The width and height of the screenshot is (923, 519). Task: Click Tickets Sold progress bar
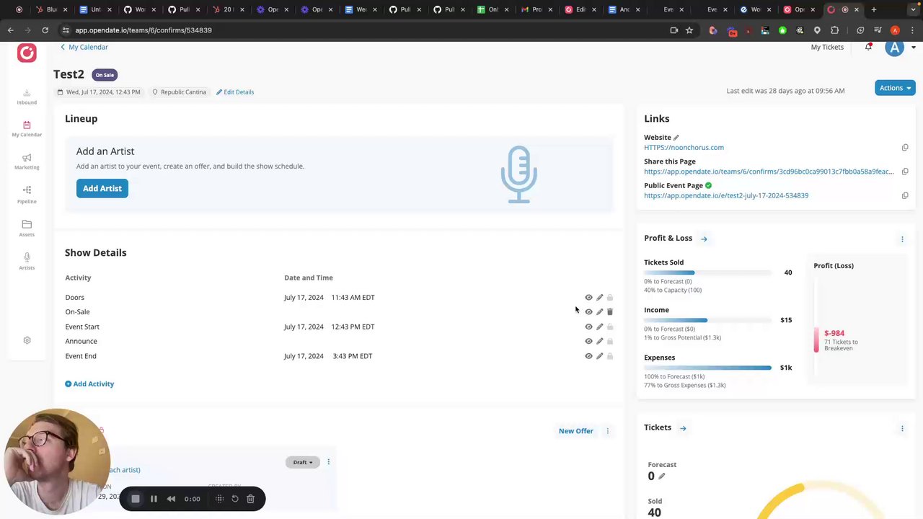click(707, 272)
